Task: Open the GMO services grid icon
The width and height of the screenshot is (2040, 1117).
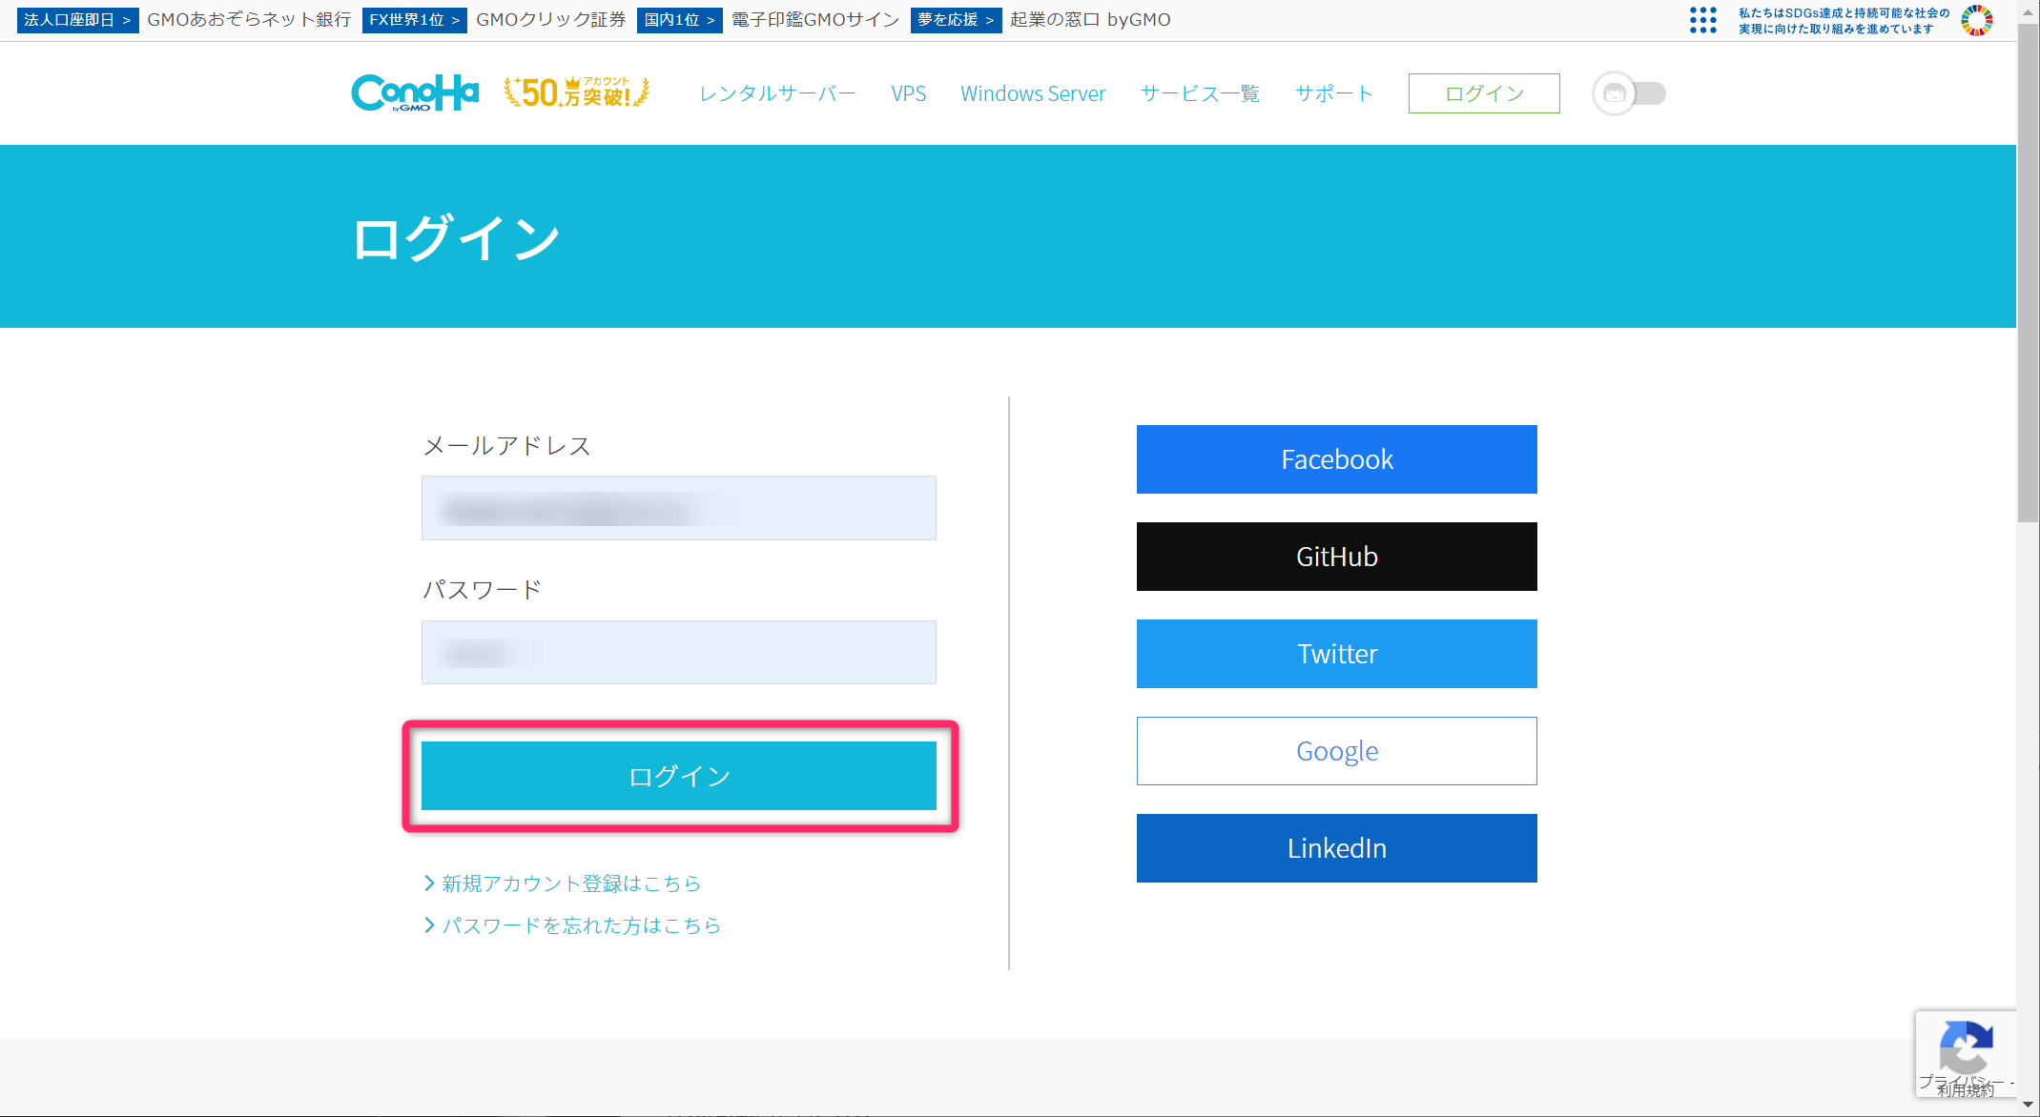Action: click(x=1702, y=20)
